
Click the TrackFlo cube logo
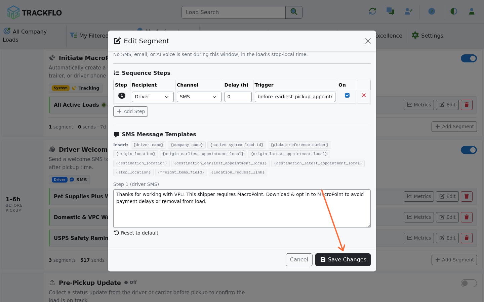pos(13,12)
